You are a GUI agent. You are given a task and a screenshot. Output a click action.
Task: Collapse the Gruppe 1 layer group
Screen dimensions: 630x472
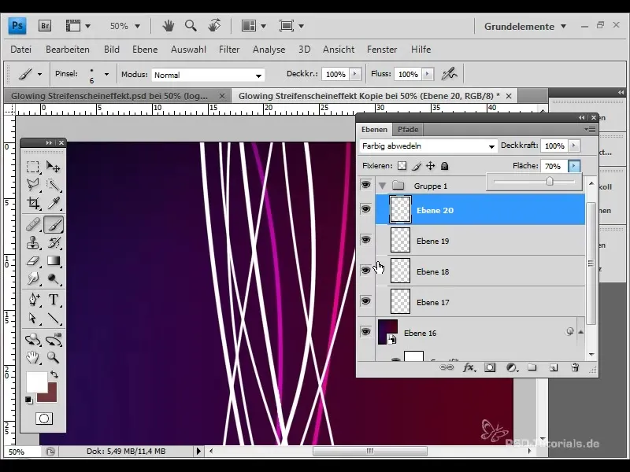[382, 186]
